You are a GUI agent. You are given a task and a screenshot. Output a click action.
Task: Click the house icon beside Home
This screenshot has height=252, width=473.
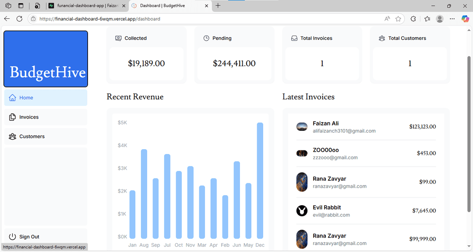tap(12, 98)
